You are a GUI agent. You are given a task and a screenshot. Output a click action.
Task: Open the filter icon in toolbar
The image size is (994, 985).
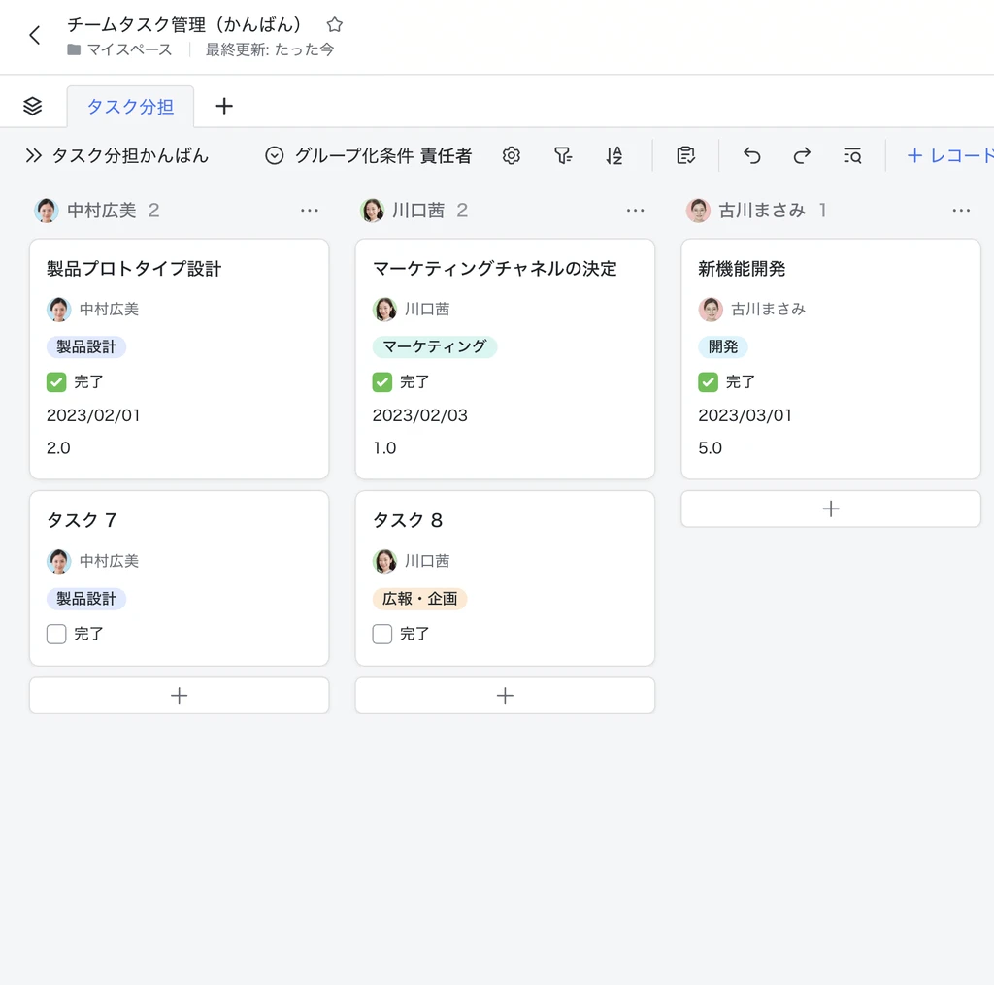point(563,155)
